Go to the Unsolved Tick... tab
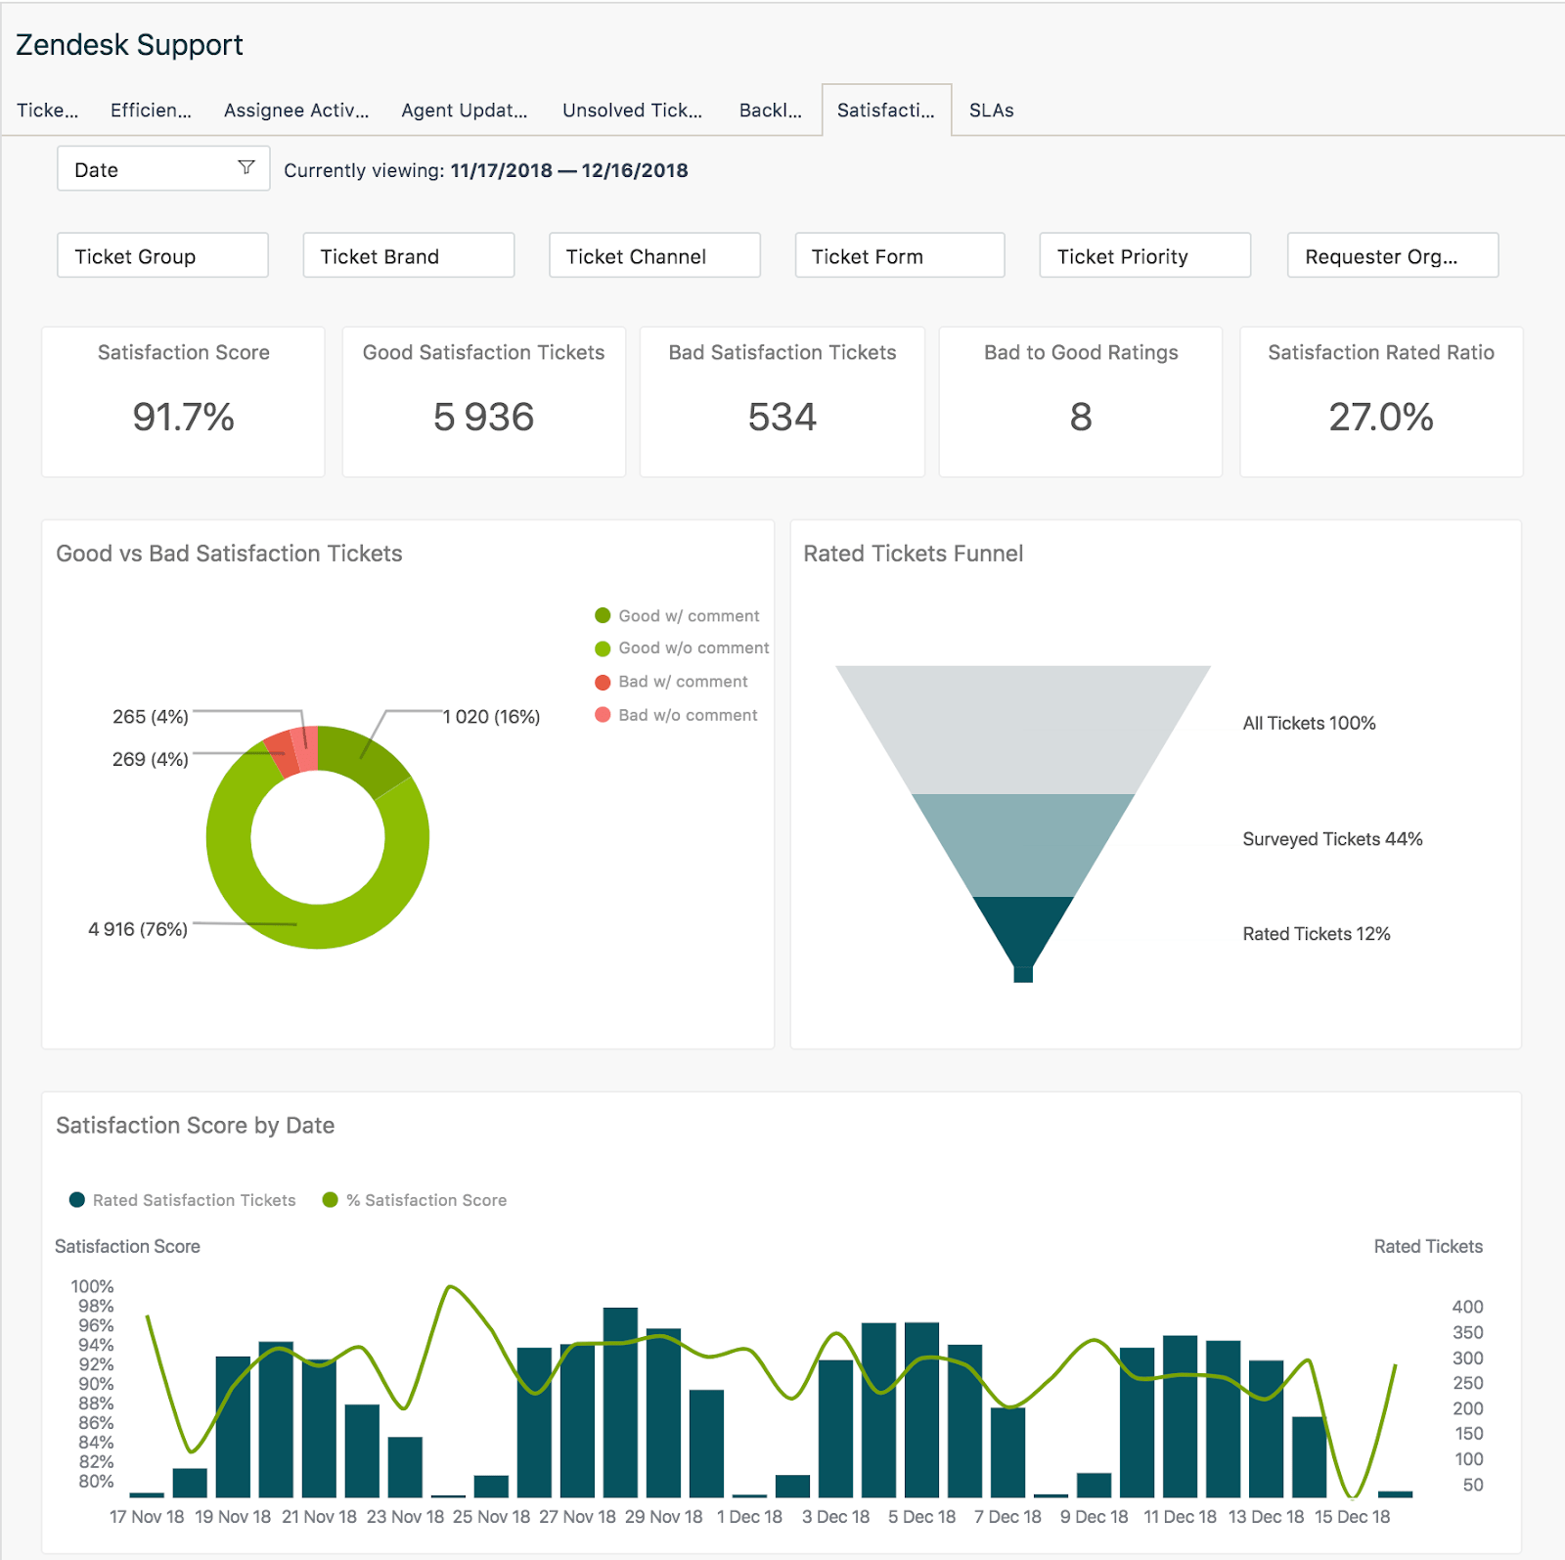Viewport: 1565px width, 1560px height. click(633, 111)
